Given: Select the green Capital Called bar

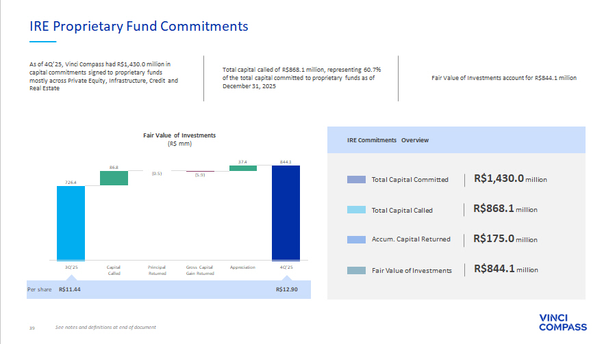Looking at the screenshot, I should tap(114, 178).
